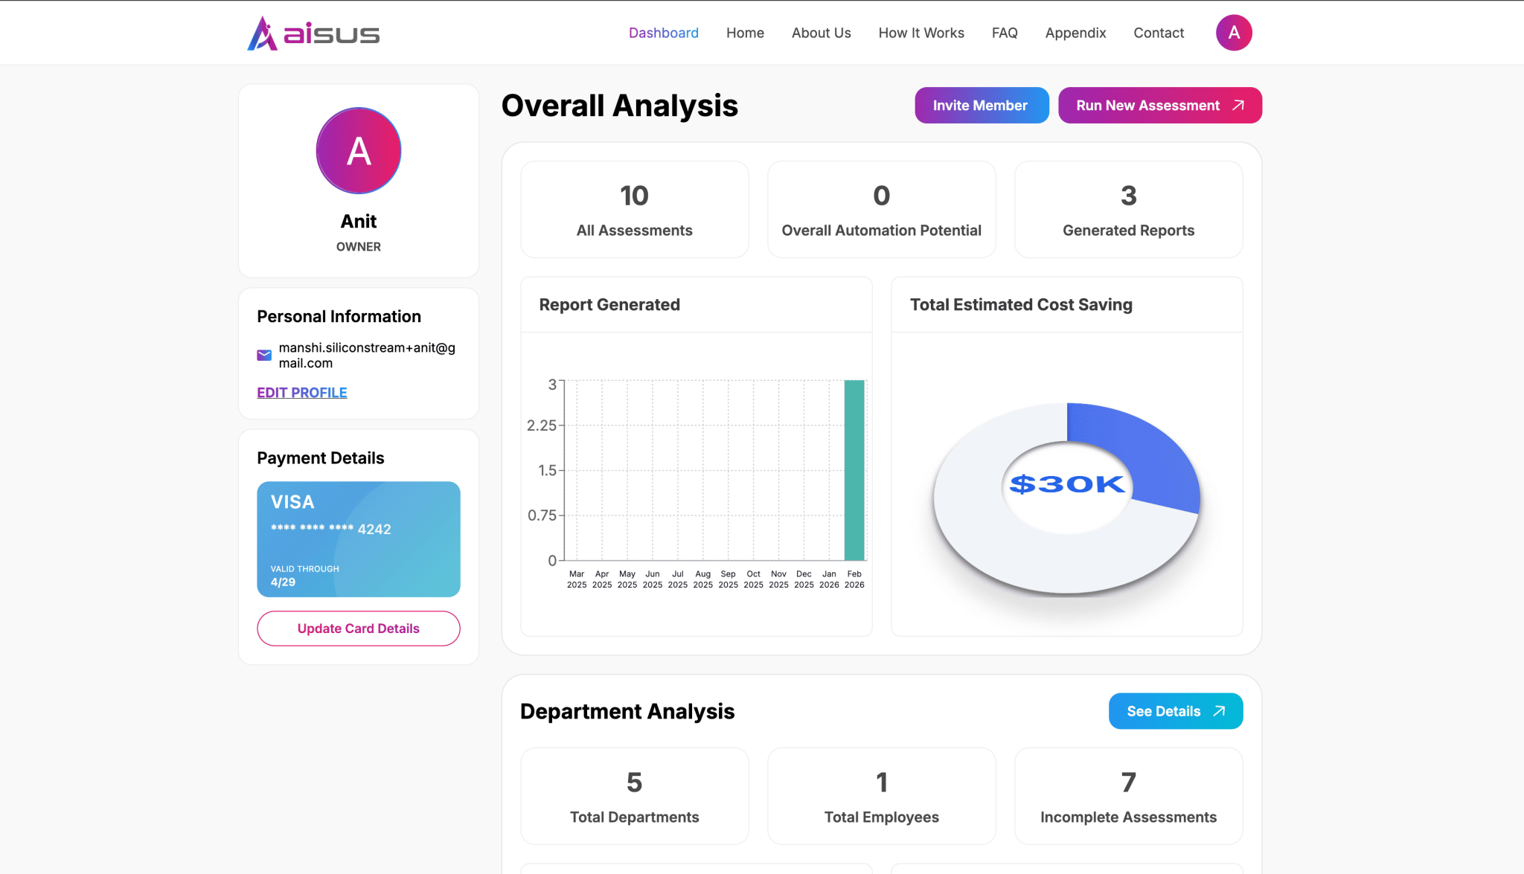Image resolution: width=1524 pixels, height=874 pixels.
Task: Click arrow icon on Run New Assessment
Action: click(x=1238, y=106)
